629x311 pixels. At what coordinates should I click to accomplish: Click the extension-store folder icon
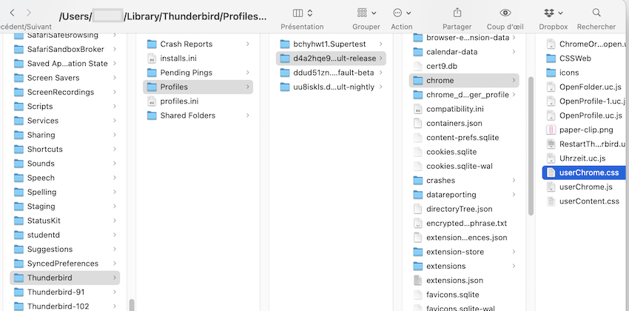(x=418, y=252)
